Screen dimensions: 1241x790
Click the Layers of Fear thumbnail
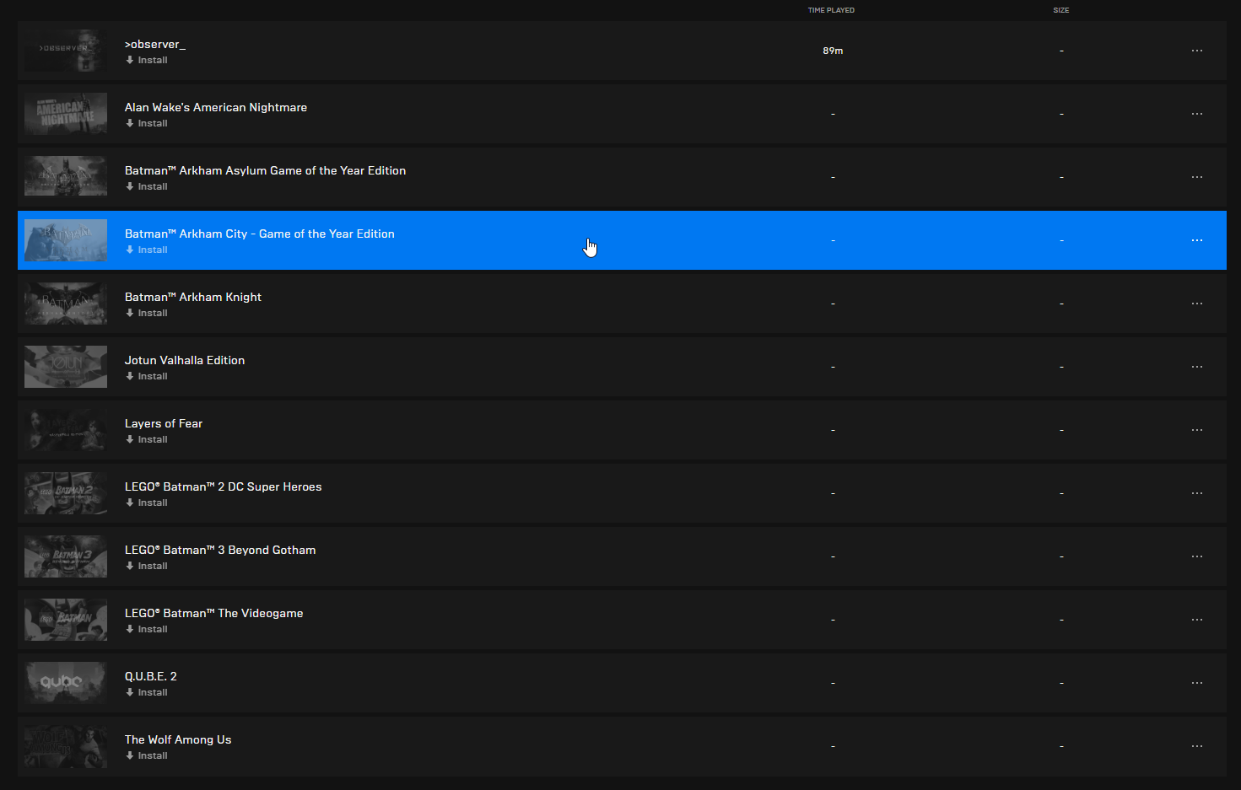pos(66,430)
